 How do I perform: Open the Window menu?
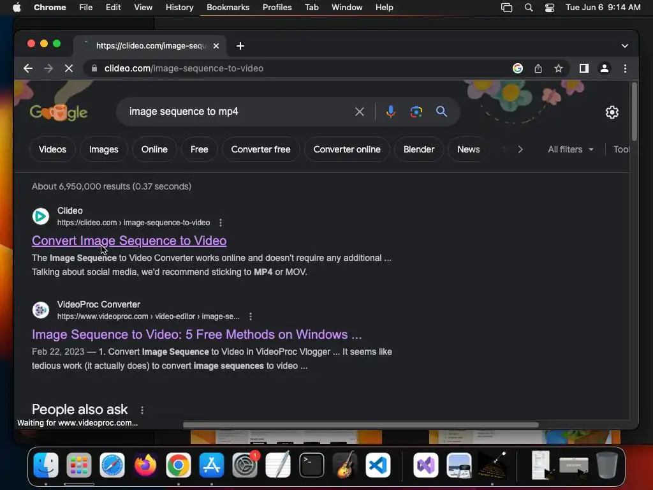point(347,8)
